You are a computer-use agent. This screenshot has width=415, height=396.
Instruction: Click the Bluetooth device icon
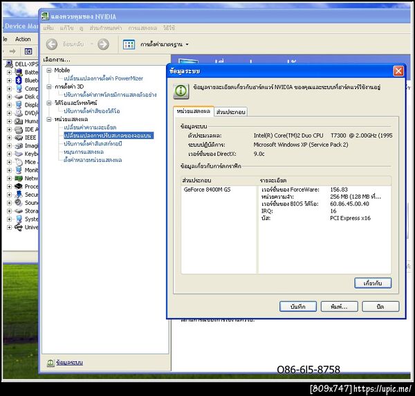(19, 80)
